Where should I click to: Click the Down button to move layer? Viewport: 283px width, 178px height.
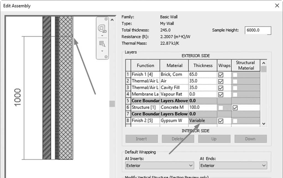(x=250, y=139)
